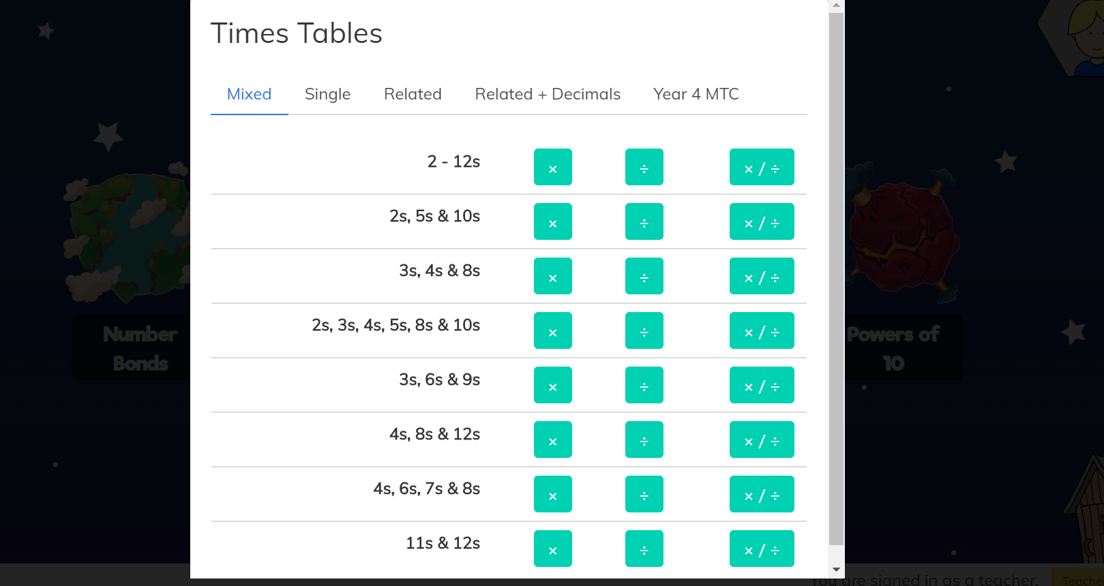This screenshot has width=1104, height=586.
Task: Switch to the Single tab
Action: (x=327, y=94)
